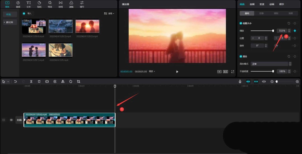Click the microphone record icon
The image size is (302, 154).
tap(240, 82)
